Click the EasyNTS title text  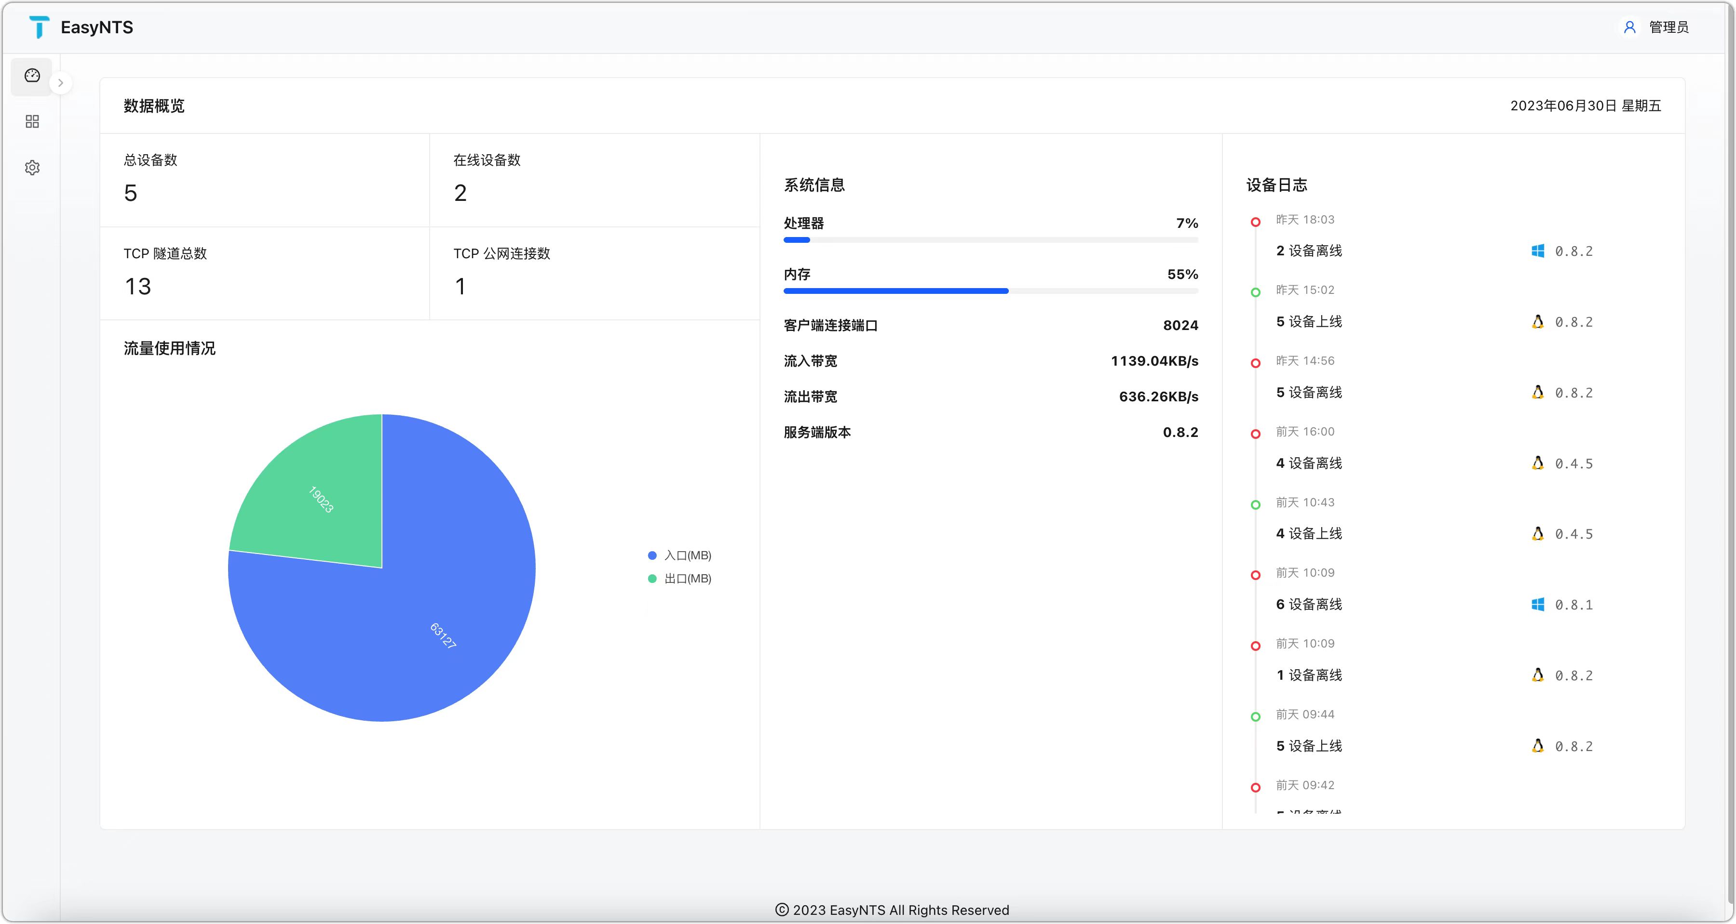point(97,27)
